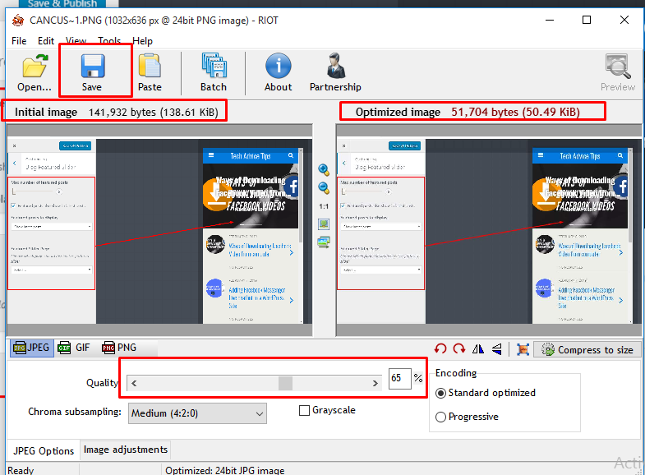Image resolution: width=645 pixels, height=475 pixels.
Task: Decrease quality with left slider arrow
Action: coord(134,383)
